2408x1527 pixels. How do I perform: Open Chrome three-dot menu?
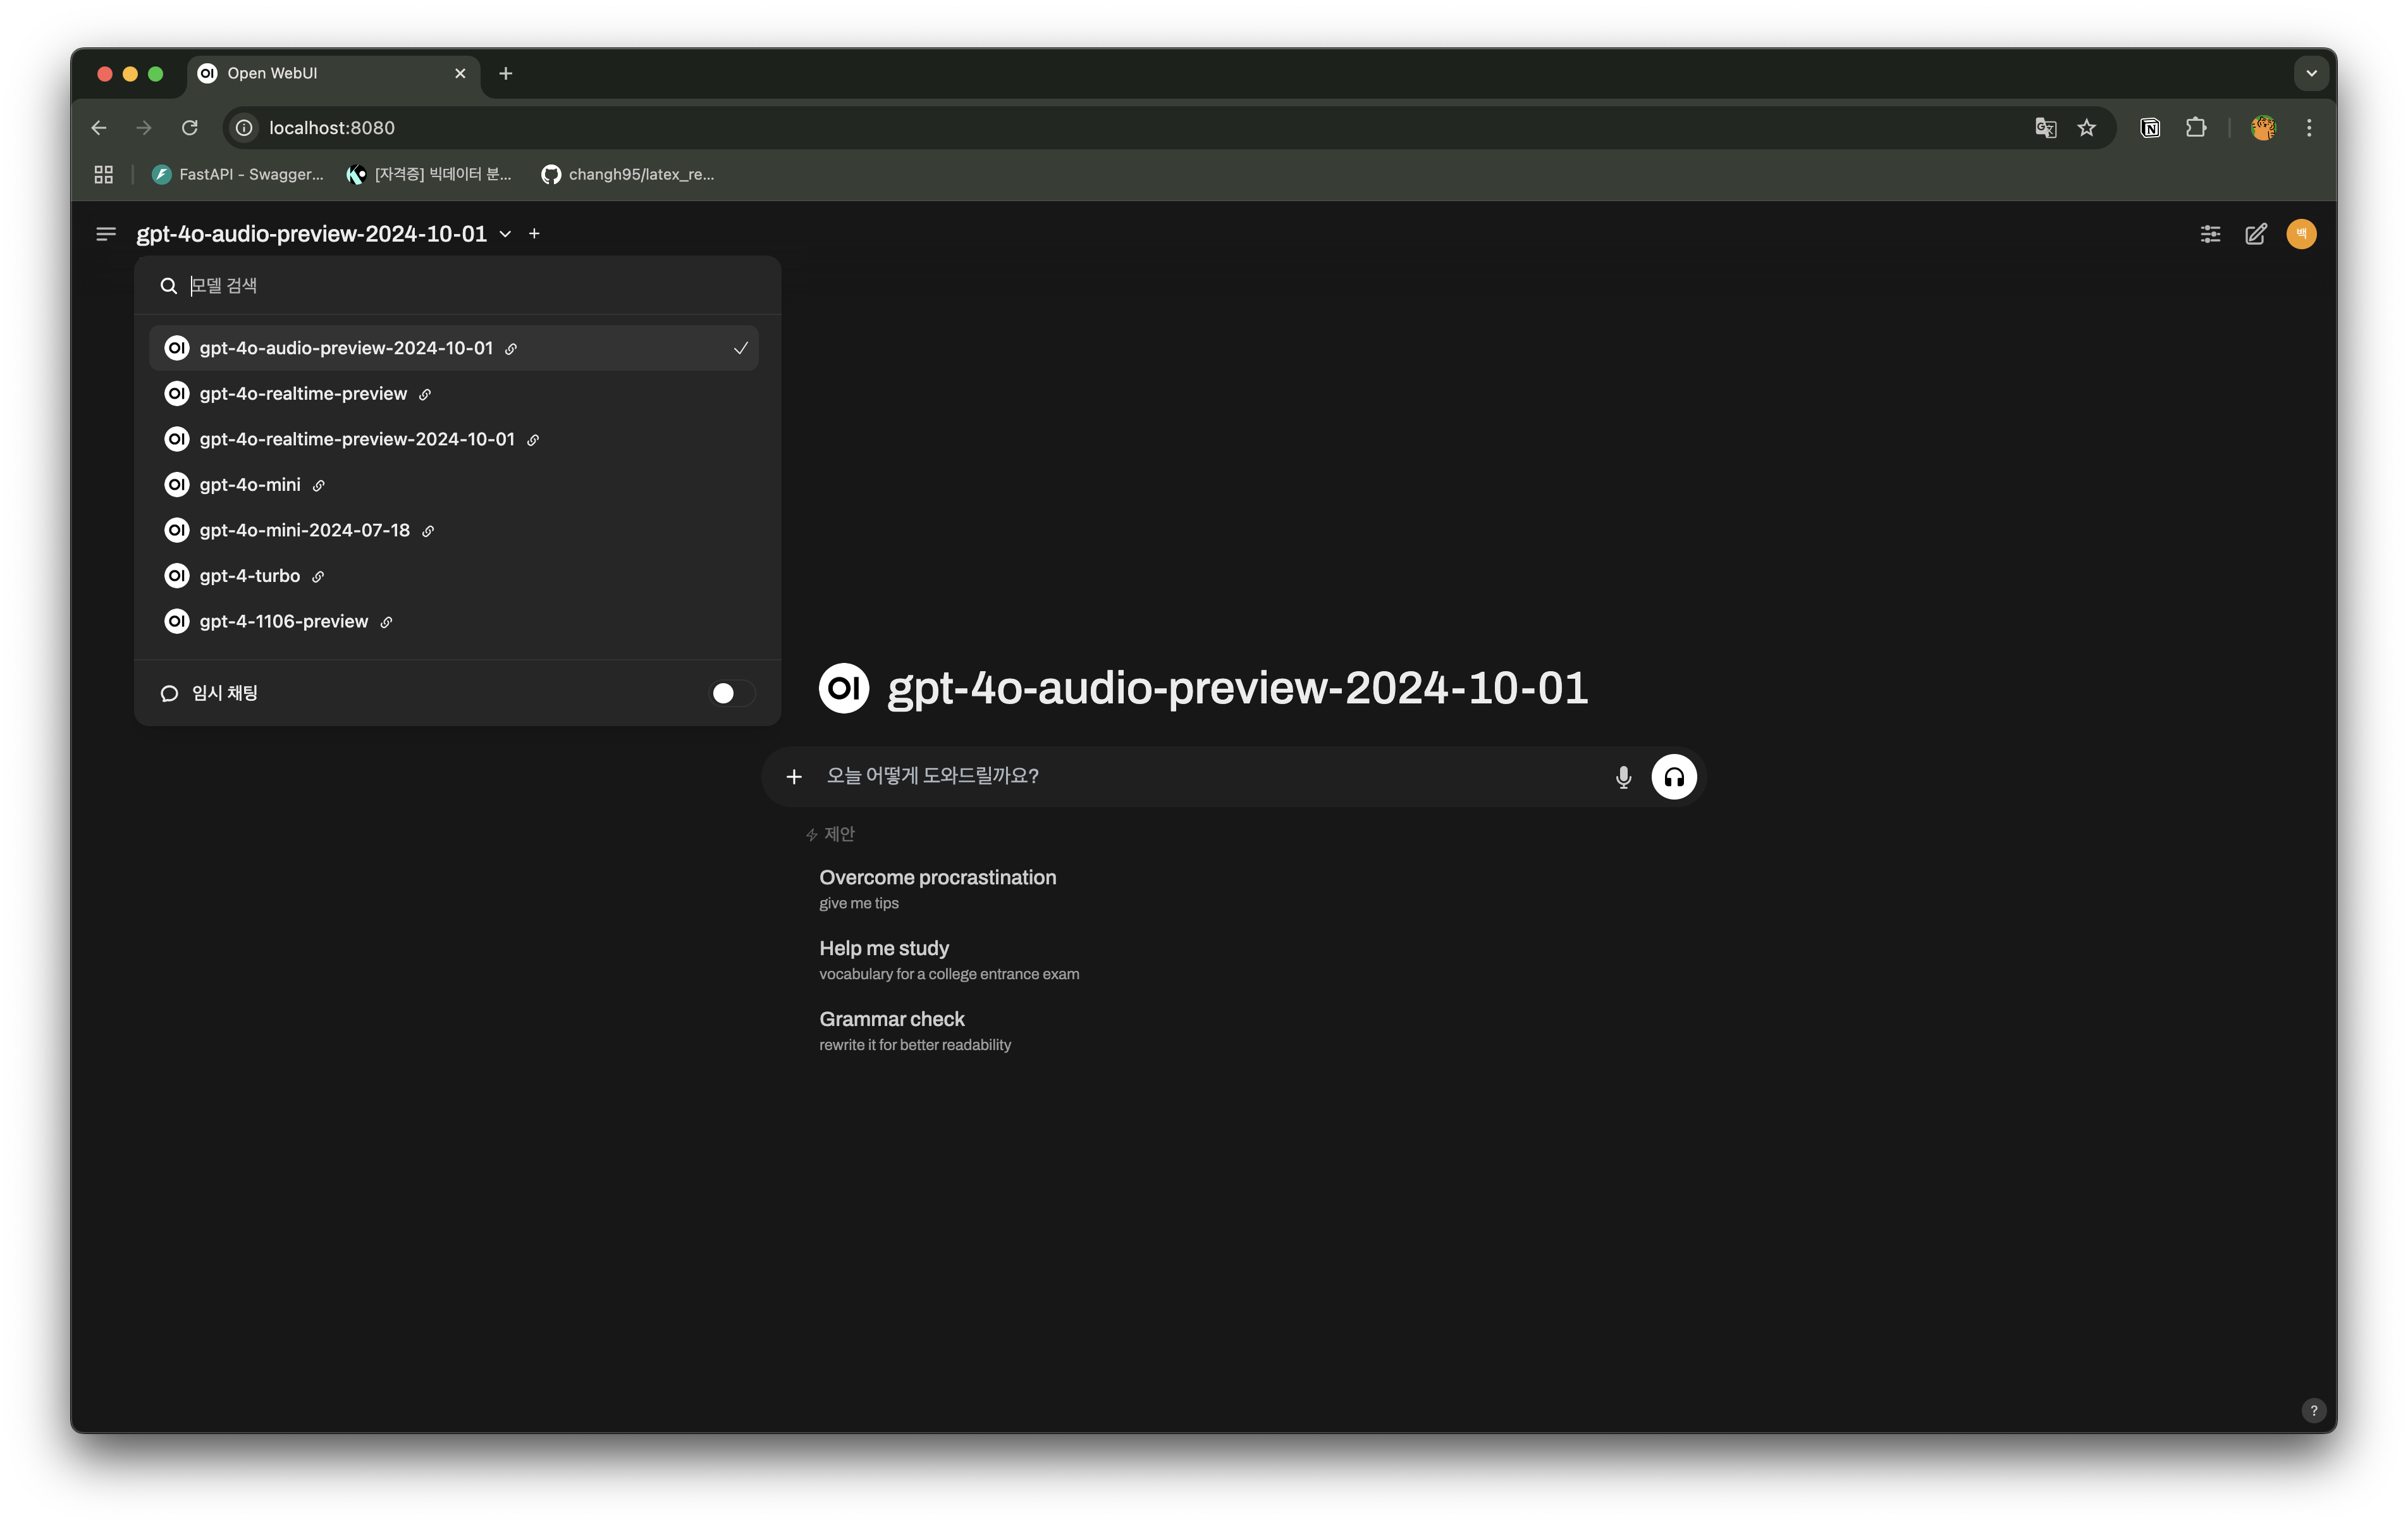tap(2309, 128)
